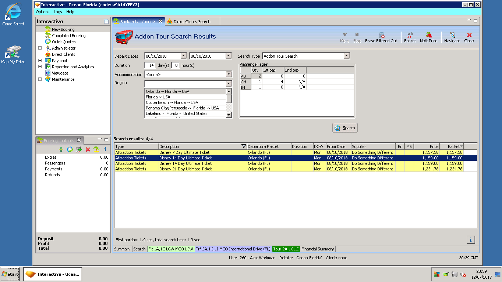Viewport: 502px width, 282px height.
Task: Click the Nett Price icon
Action: (x=428, y=35)
